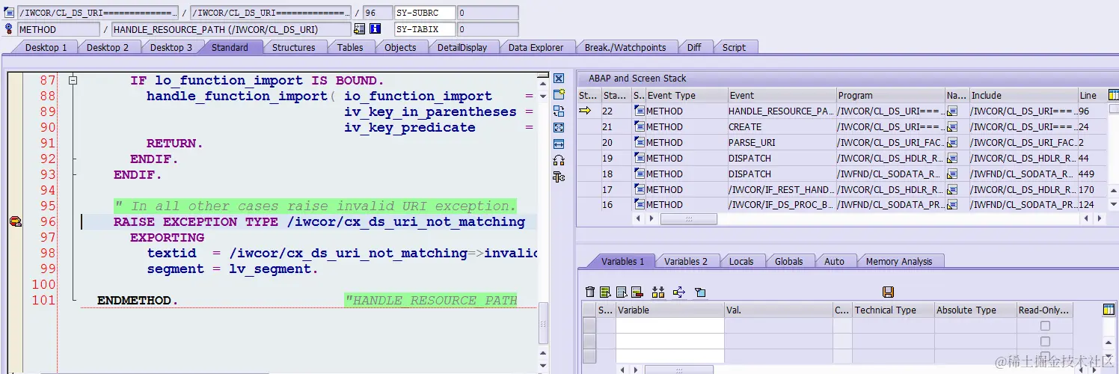Open the Objects tab

point(400,47)
